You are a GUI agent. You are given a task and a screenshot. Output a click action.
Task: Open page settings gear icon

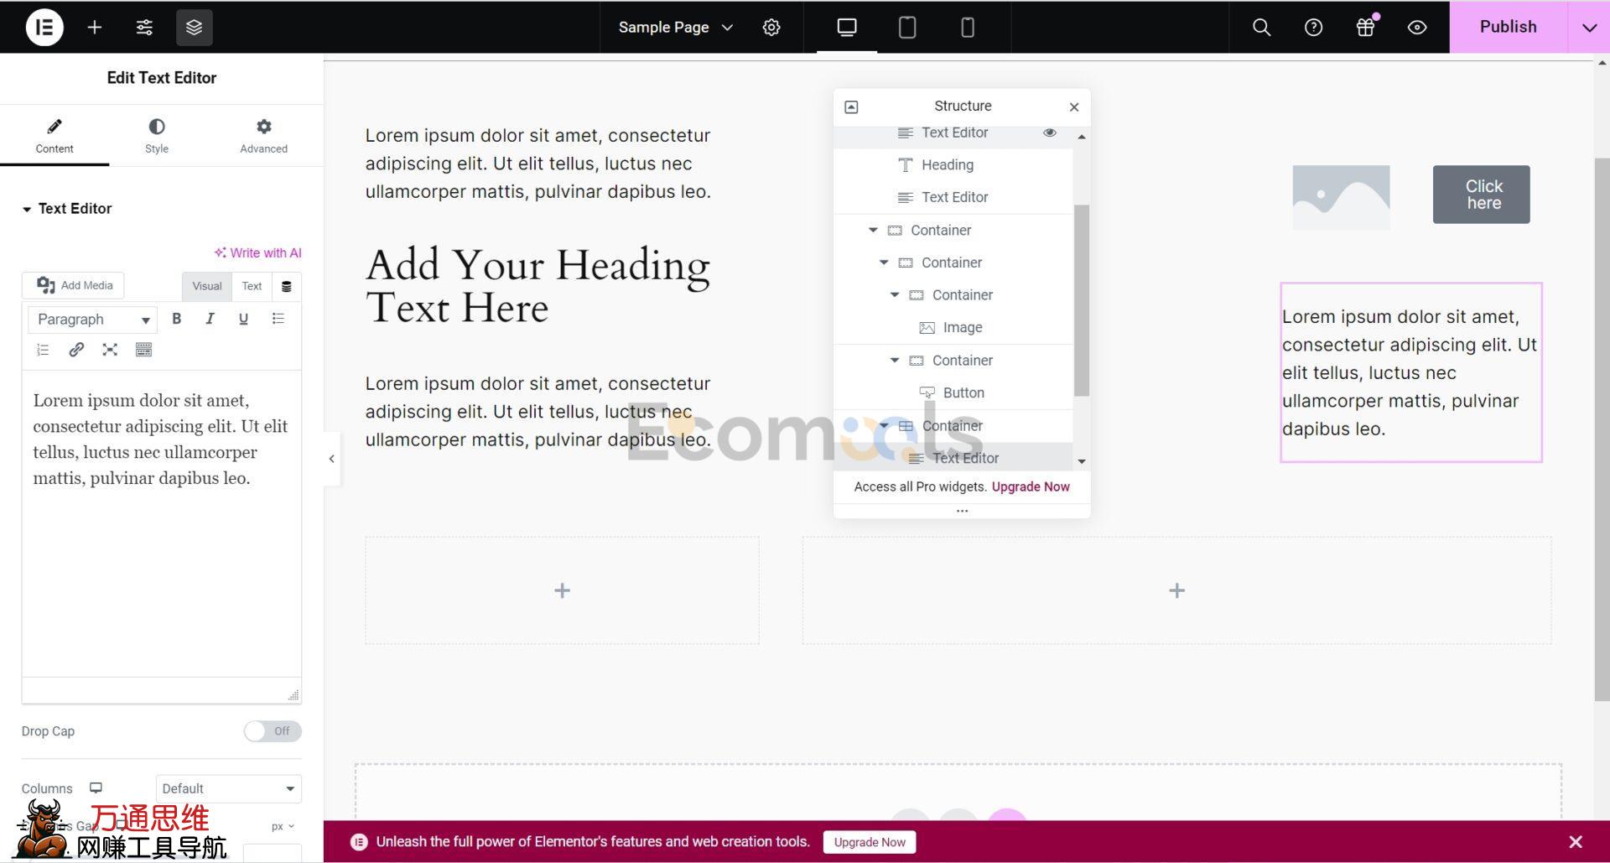point(771,28)
